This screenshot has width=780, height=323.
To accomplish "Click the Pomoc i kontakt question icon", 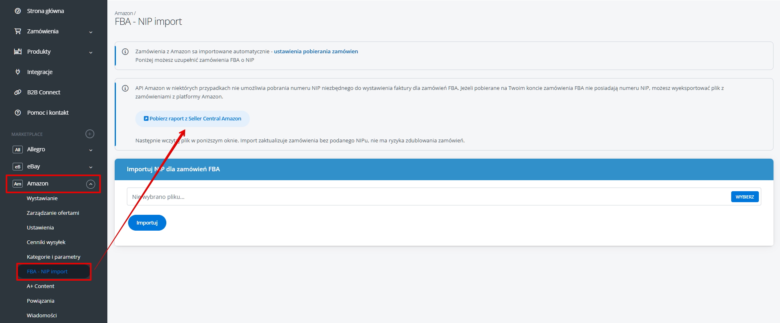I will point(18,113).
